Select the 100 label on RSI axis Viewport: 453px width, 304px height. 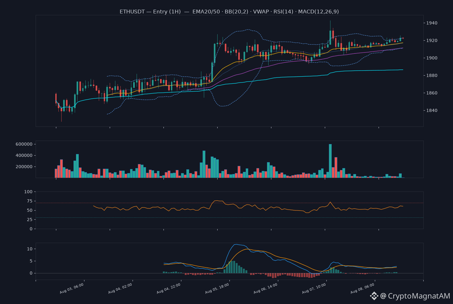pyautogui.click(x=28, y=192)
